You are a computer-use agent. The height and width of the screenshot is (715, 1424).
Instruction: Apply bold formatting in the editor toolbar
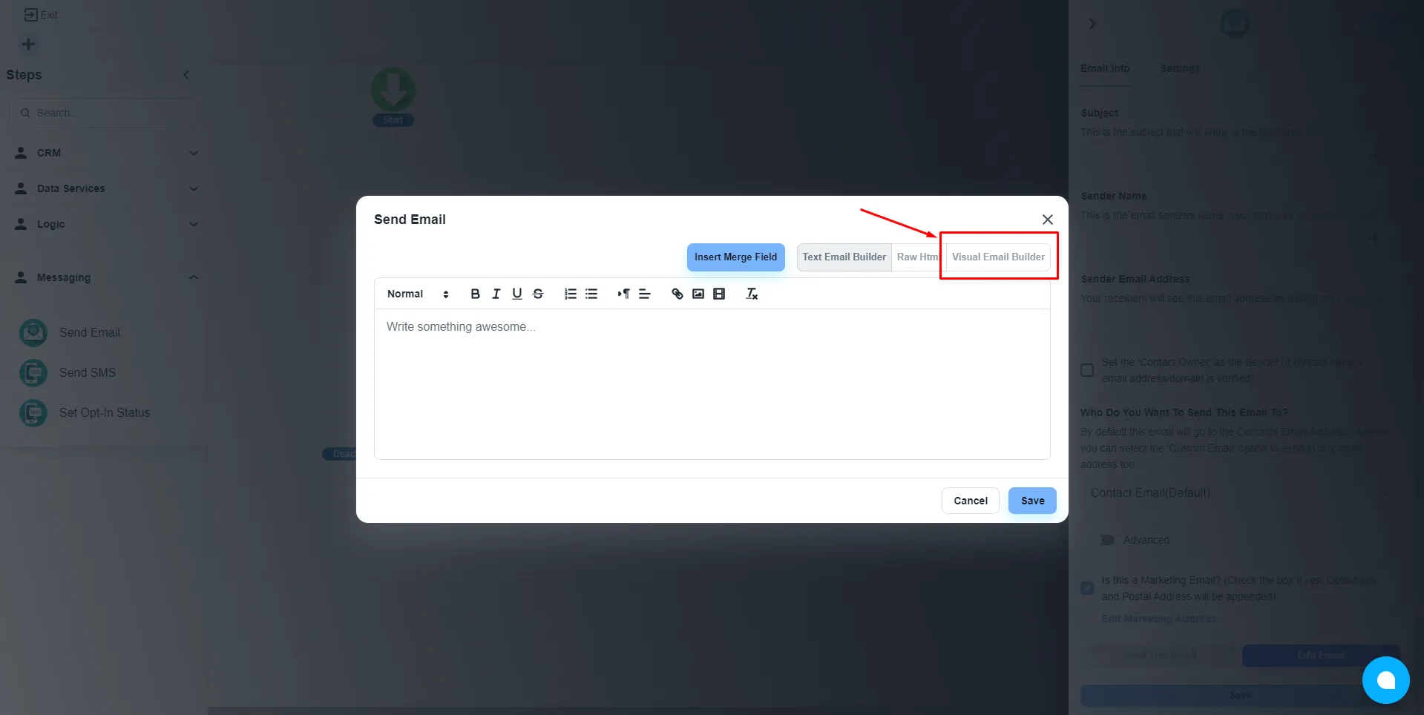[x=475, y=294]
